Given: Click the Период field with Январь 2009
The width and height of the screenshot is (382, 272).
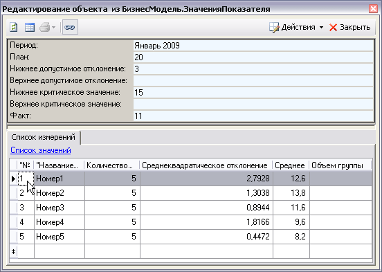Looking at the screenshot, I should [253, 46].
